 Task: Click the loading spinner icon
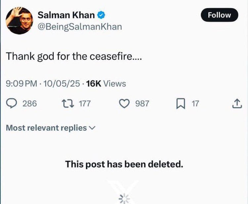coord(124,199)
